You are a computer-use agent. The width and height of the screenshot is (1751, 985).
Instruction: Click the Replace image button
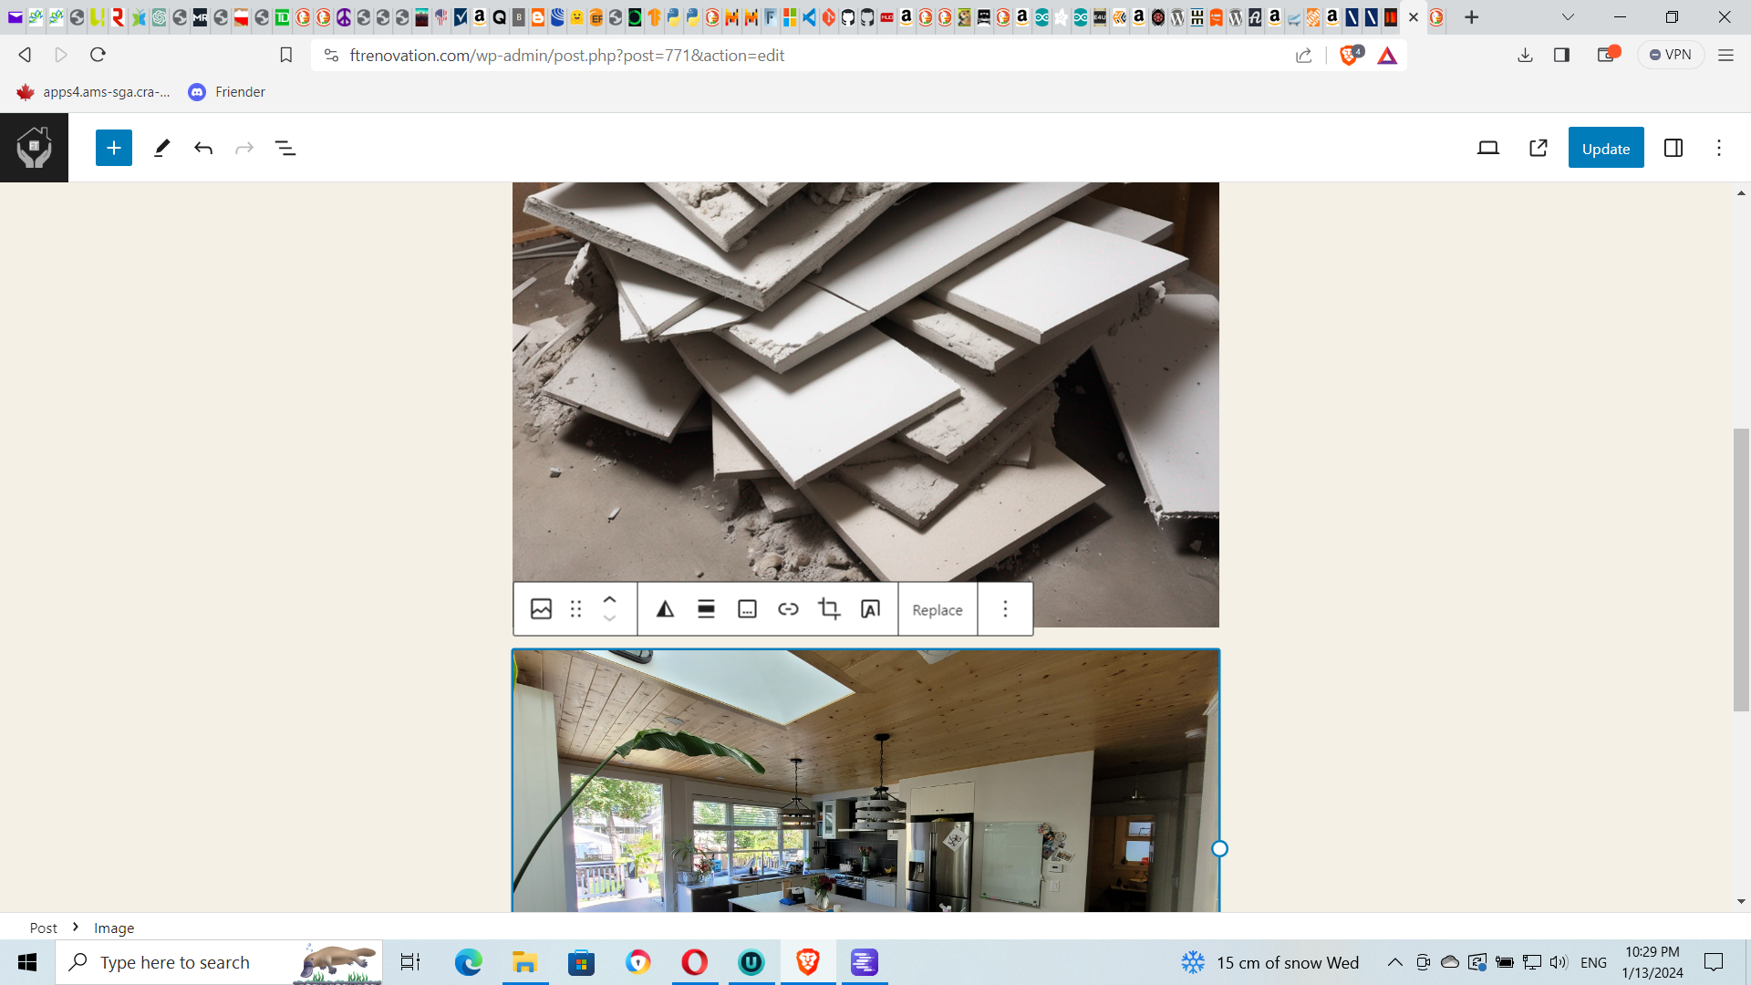[937, 609]
